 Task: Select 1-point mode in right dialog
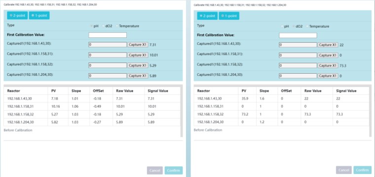click(x=229, y=16)
